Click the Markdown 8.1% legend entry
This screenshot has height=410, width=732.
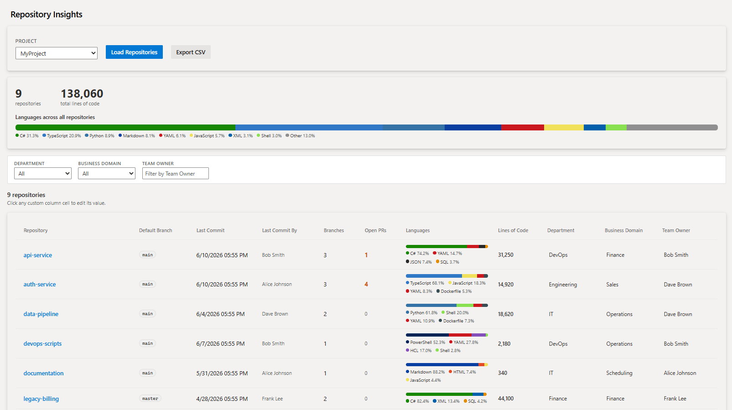(x=137, y=136)
